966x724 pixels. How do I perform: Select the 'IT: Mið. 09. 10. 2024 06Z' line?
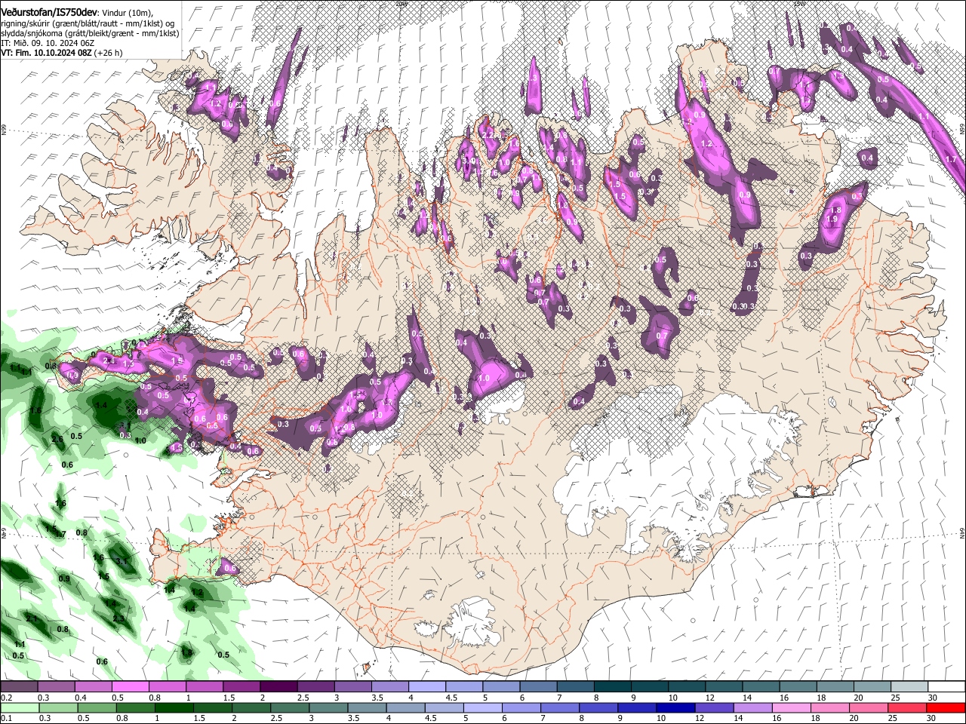48,43
